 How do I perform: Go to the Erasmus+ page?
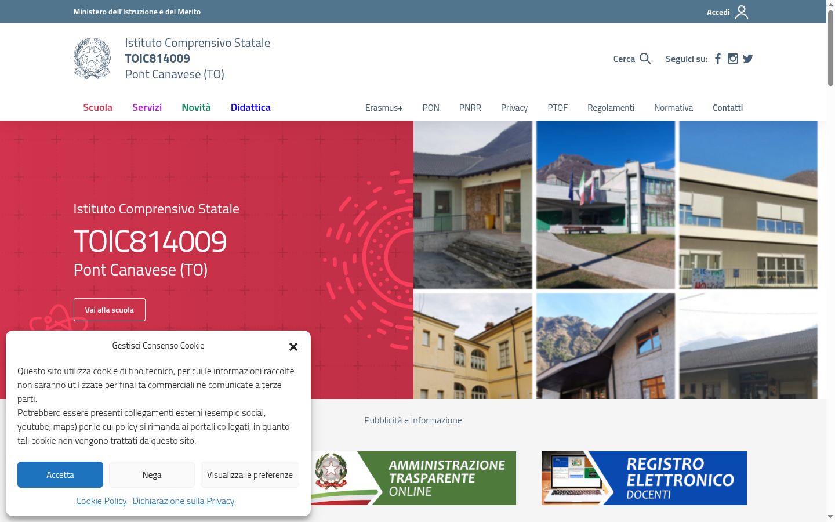click(384, 108)
